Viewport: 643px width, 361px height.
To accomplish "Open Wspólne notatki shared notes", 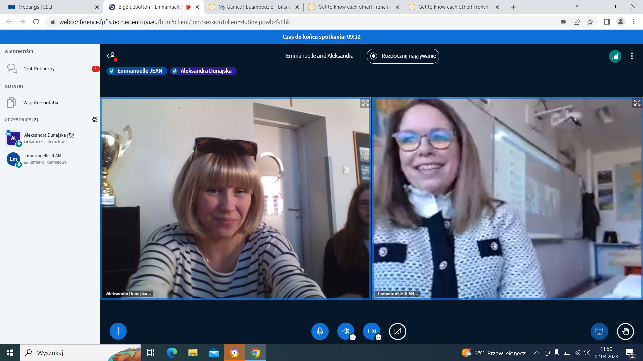I will click(x=50, y=103).
